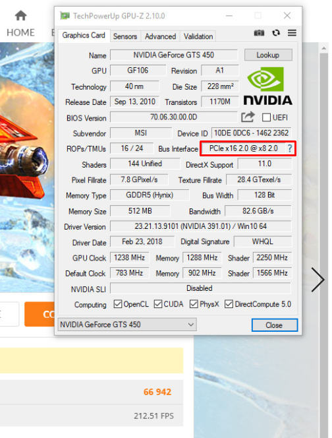Image resolution: width=332 pixels, height=438 pixels.
Task: Click the Home icon in the background page
Action: click(20, 16)
